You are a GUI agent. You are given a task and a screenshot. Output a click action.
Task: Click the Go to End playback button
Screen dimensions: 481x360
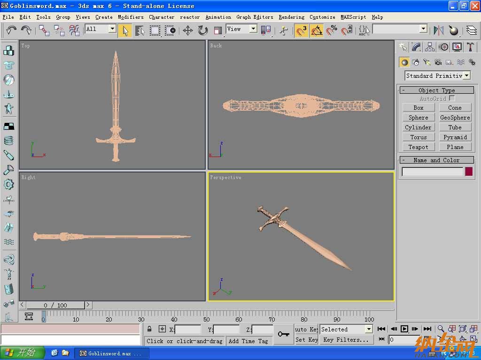(x=427, y=329)
